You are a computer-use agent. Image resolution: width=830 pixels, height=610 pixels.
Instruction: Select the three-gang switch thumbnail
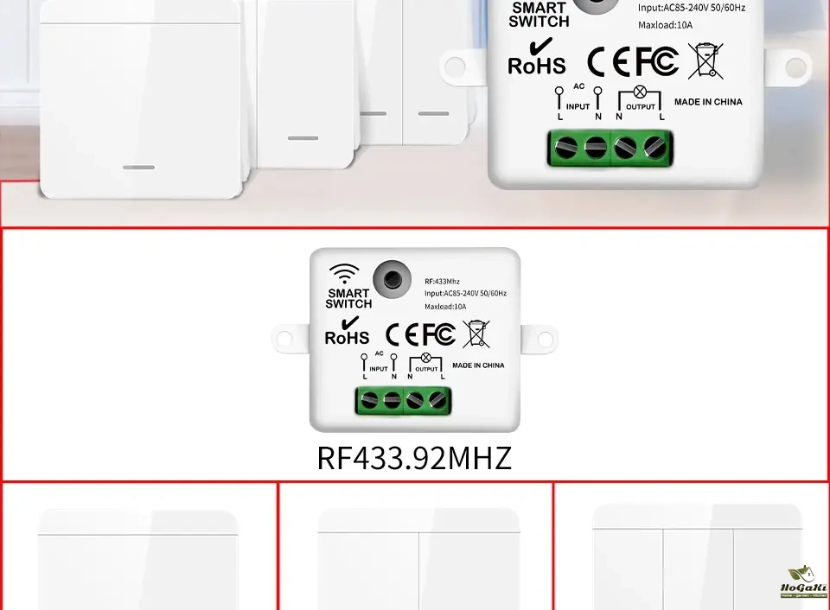pos(698,556)
